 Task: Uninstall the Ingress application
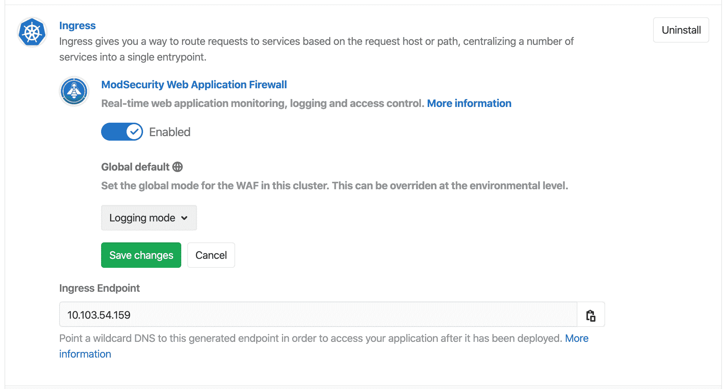681,30
